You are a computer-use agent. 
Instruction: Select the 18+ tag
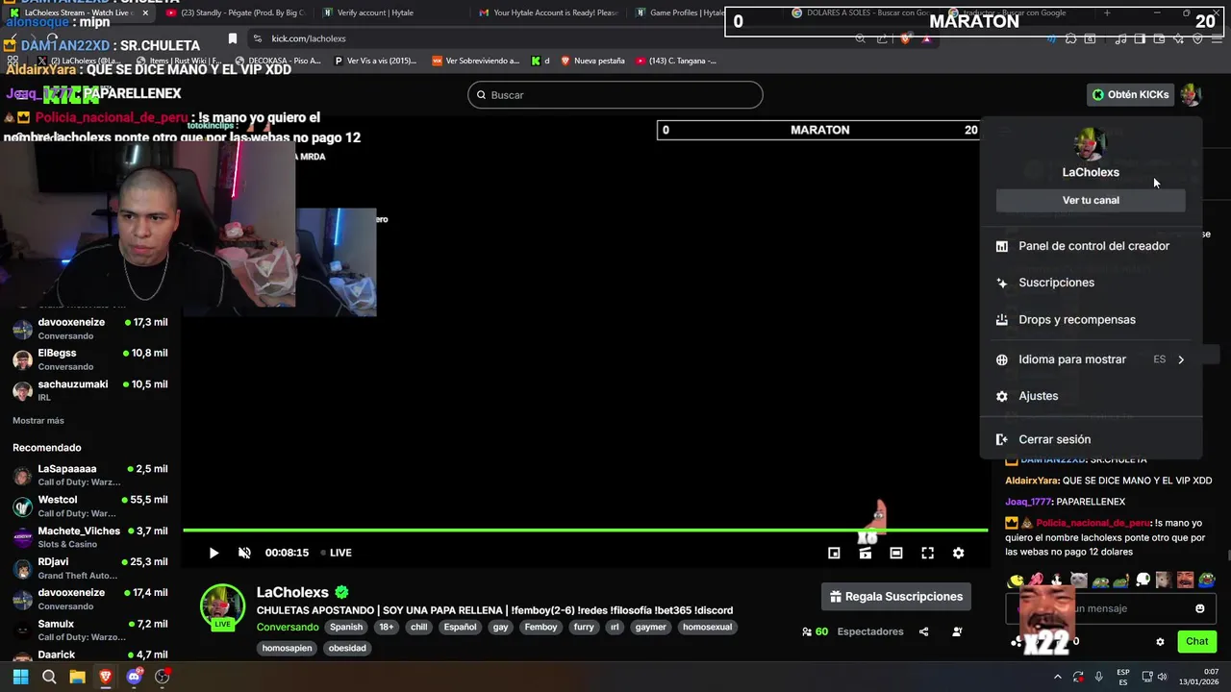click(x=386, y=627)
